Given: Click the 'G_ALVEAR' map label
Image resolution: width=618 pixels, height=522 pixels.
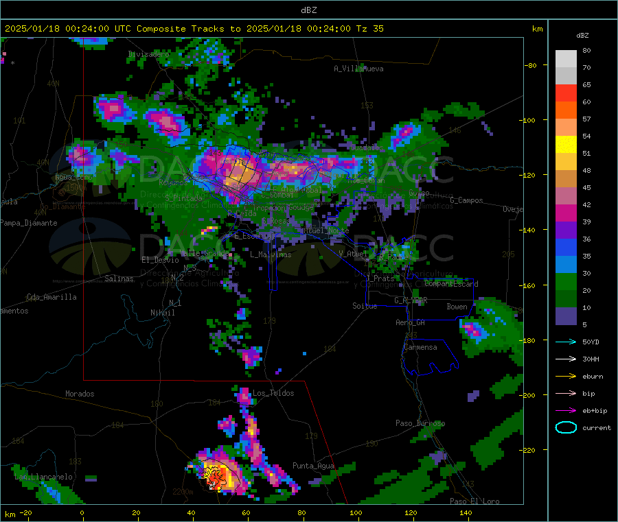Looking at the screenshot, I should 411,300.
